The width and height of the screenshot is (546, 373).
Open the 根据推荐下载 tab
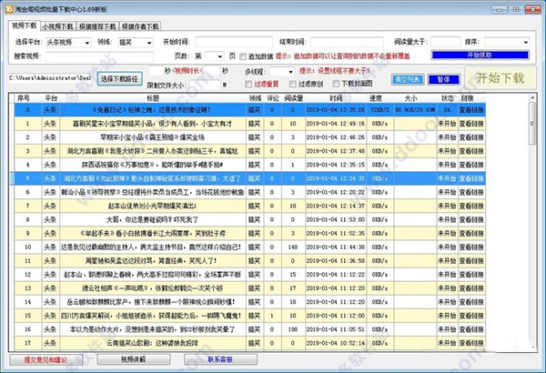(x=97, y=26)
